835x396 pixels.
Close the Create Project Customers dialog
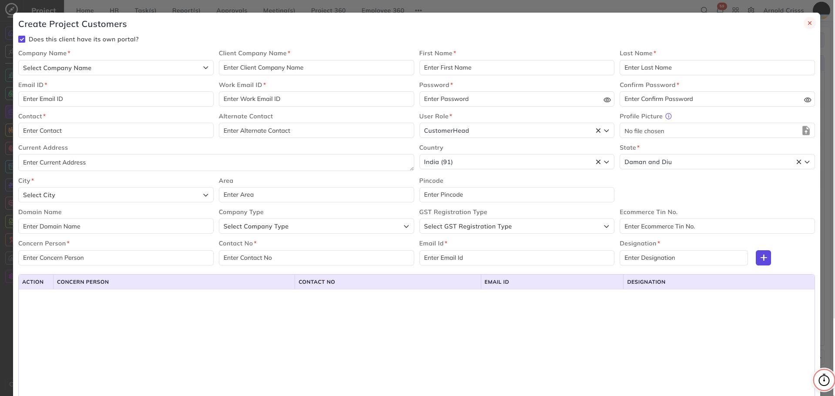click(809, 23)
